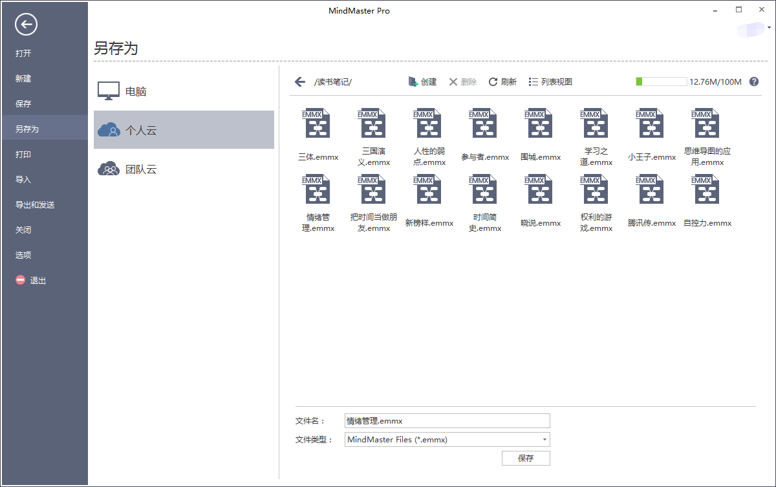
Task: Select the 新榜样.emmx file icon
Action: (x=427, y=189)
